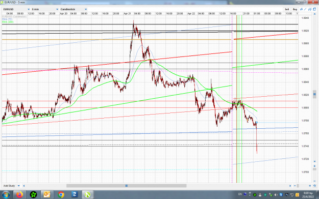
Task: Click vertical zoom in plus icon
Action: [314, 166]
